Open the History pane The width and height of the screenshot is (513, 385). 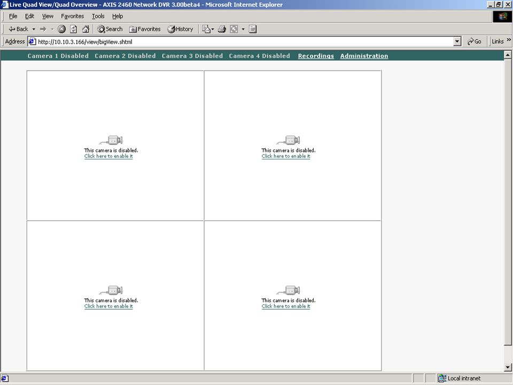(180, 29)
